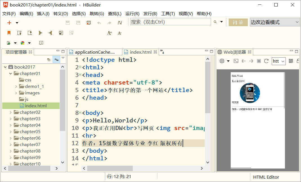Collapse the head tag fold marker on line 3
301x182 pixels.
pos(80,75)
